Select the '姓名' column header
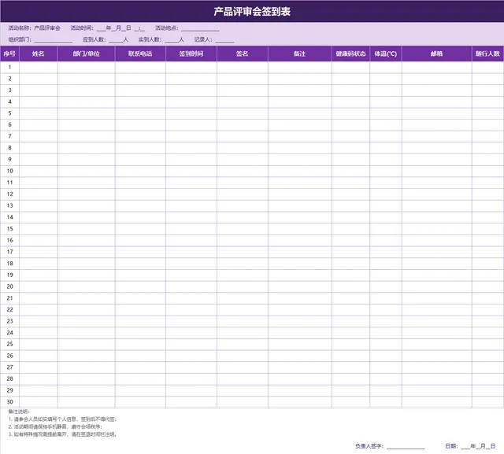504x454 pixels. [39, 54]
